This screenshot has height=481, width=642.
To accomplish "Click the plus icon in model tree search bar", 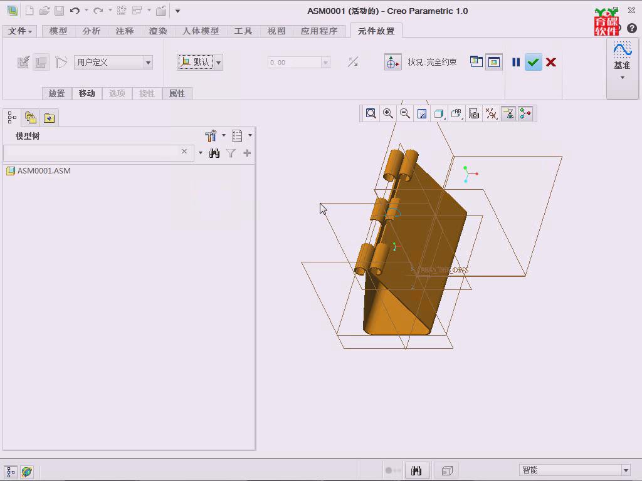I will point(247,153).
